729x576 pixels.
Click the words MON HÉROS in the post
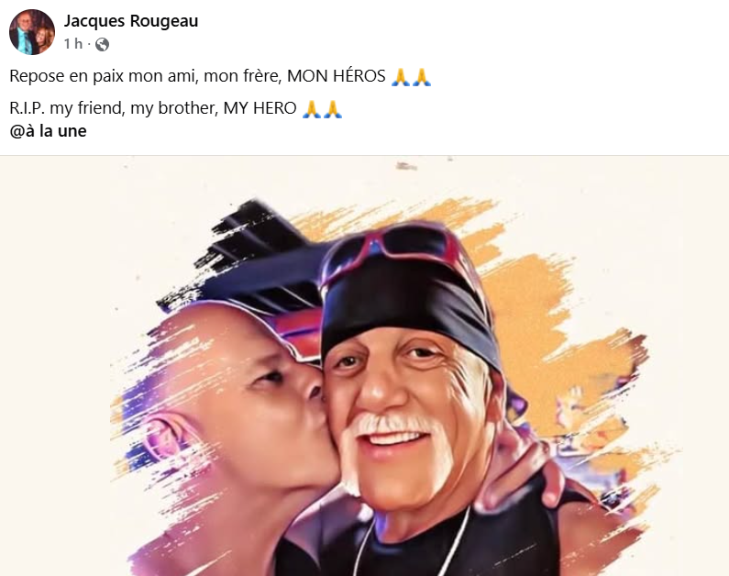point(337,76)
